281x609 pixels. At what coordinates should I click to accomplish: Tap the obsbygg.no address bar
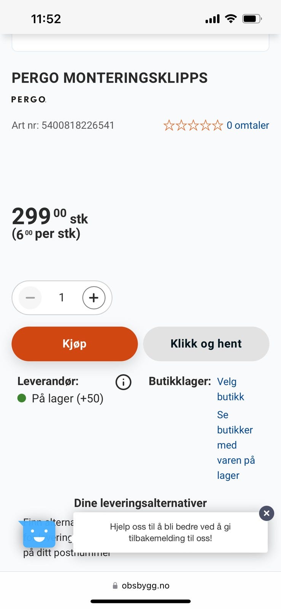(x=141, y=585)
